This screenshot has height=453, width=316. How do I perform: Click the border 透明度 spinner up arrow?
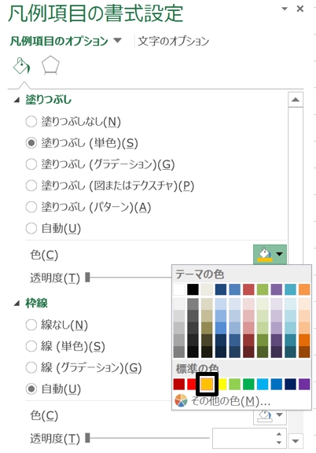pos(279,434)
